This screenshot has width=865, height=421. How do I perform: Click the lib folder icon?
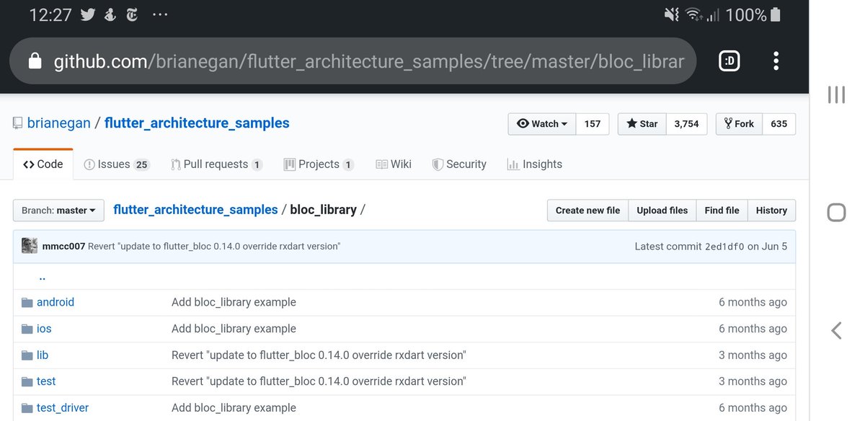click(x=27, y=355)
